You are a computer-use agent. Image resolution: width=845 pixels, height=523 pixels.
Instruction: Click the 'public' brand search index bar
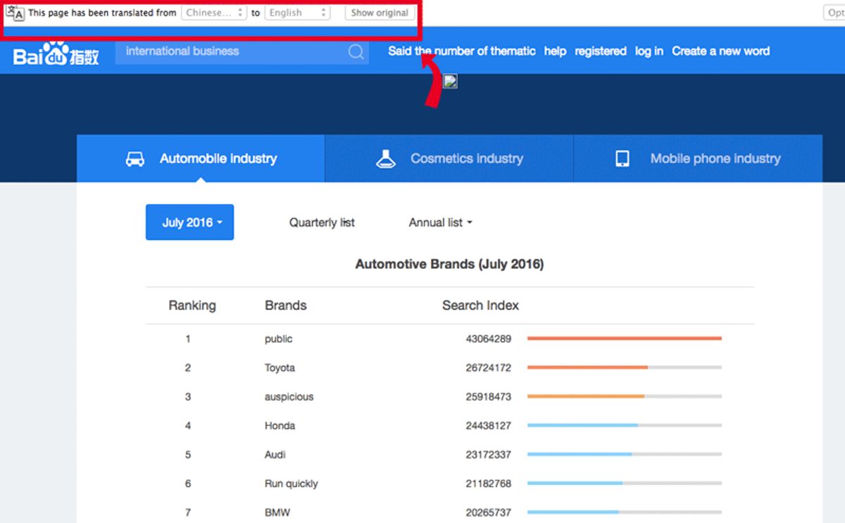(625, 339)
